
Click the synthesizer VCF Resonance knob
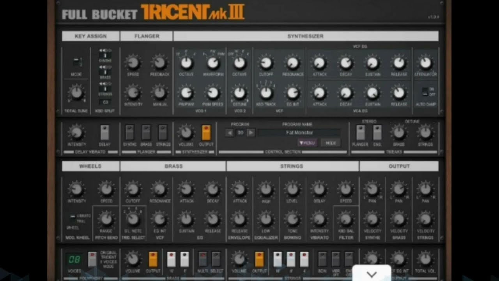coord(292,63)
